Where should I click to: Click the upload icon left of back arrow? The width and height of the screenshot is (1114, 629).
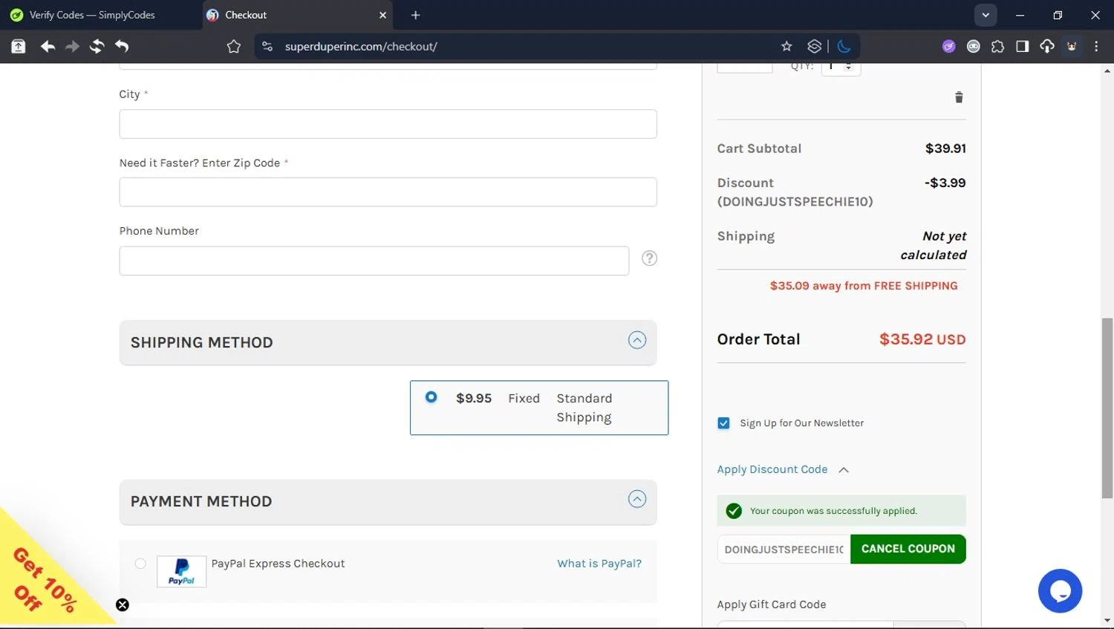tap(19, 47)
